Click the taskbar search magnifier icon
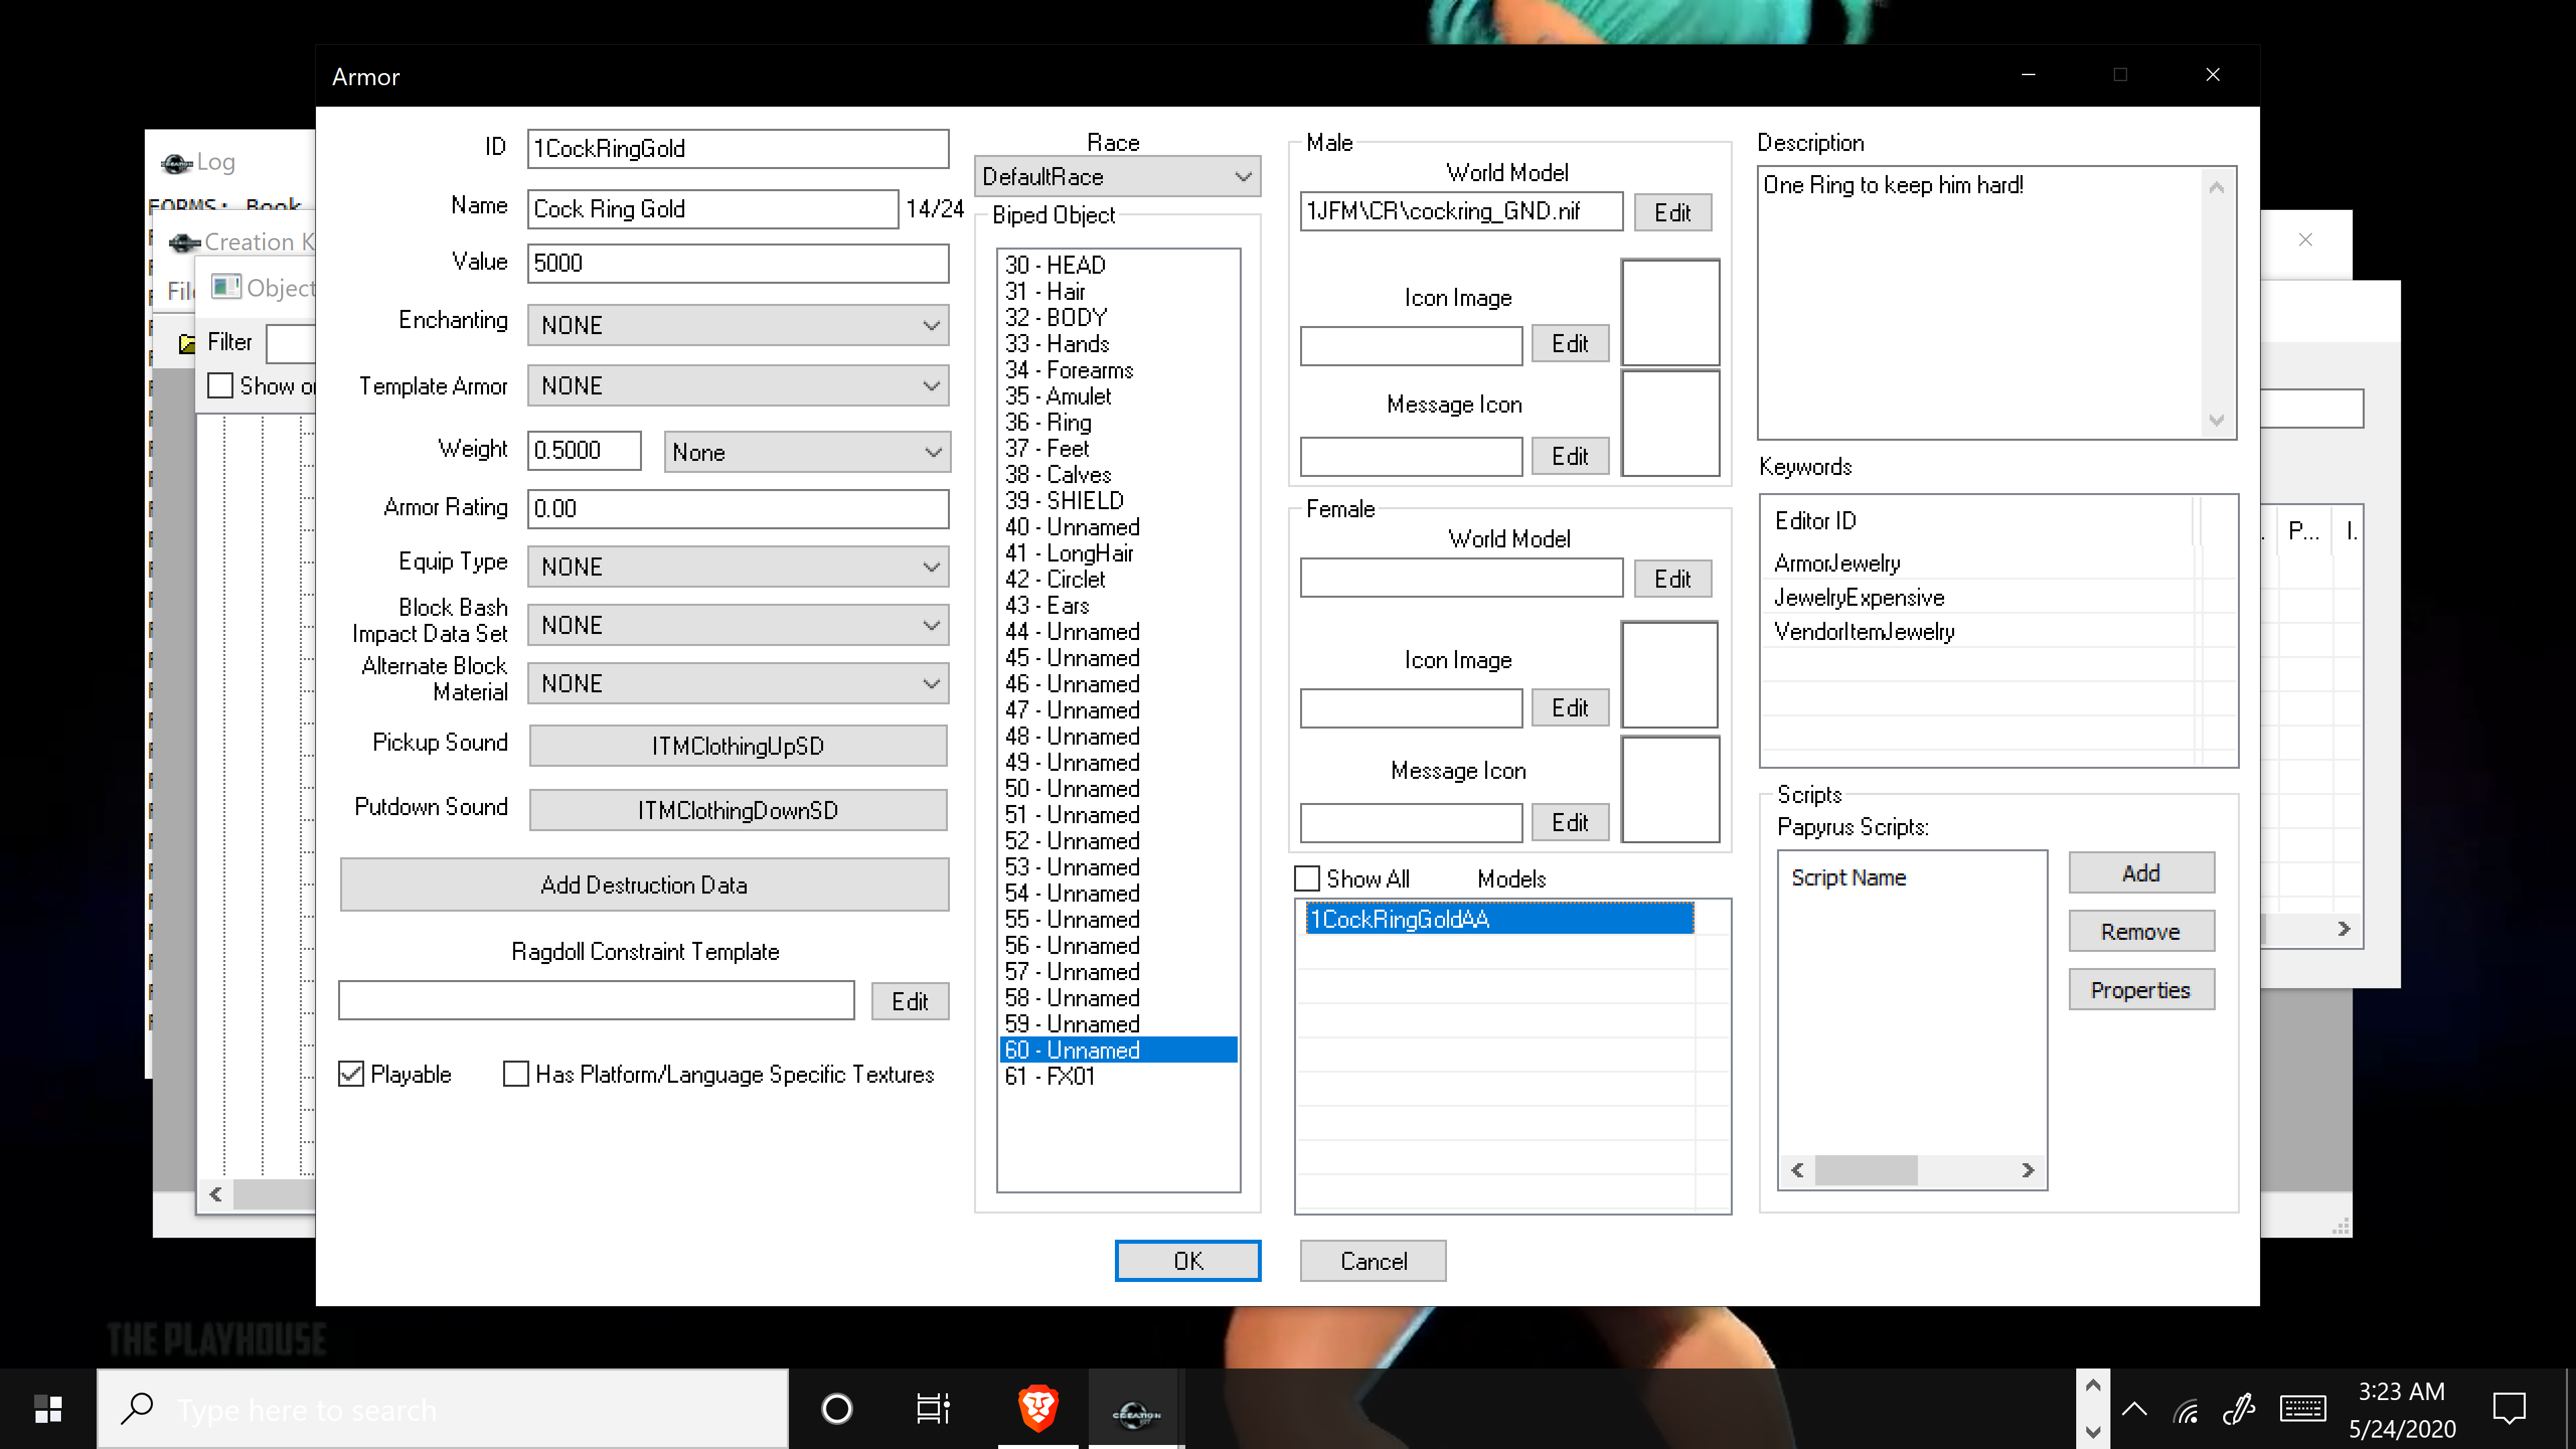2576x1449 pixels. [136, 1409]
